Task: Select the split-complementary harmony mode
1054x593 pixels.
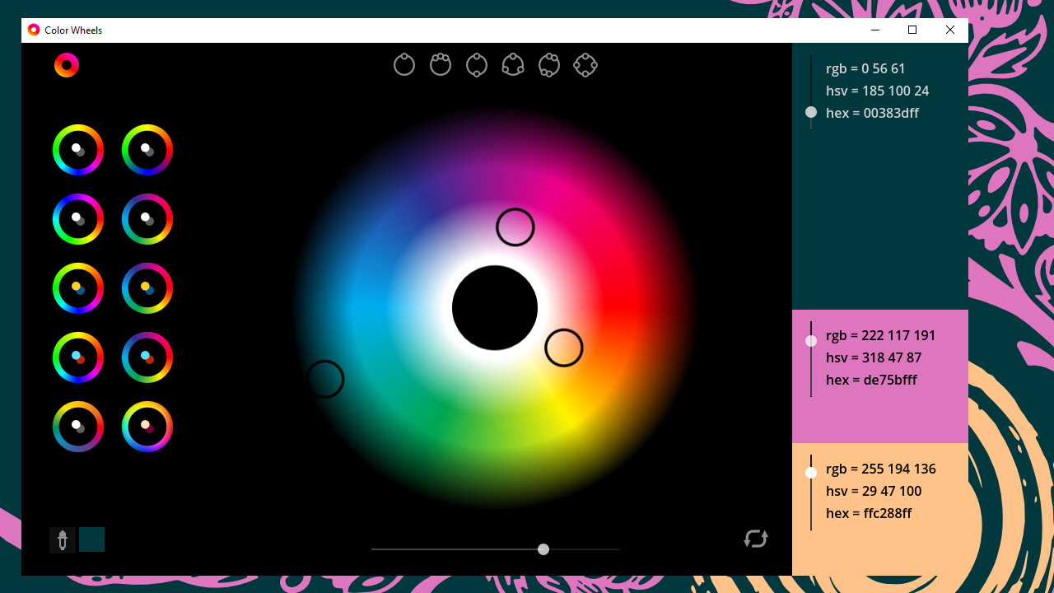Action: 549,64
